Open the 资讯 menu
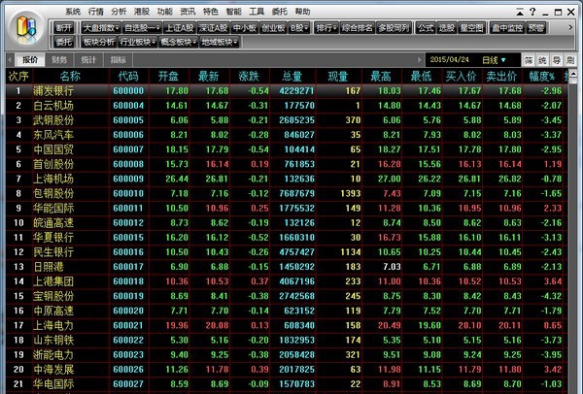The height and width of the screenshot is (394, 583). pyautogui.click(x=188, y=12)
